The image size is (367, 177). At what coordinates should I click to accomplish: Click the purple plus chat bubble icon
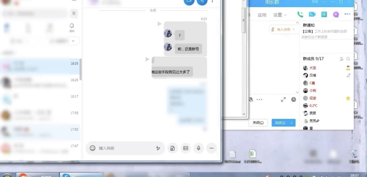point(336,14)
